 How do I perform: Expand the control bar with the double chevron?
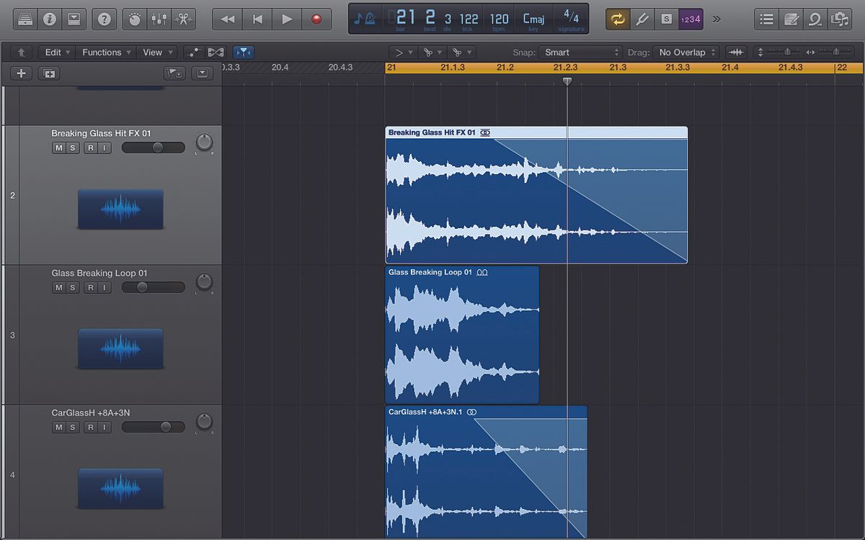pyautogui.click(x=717, y=18)
